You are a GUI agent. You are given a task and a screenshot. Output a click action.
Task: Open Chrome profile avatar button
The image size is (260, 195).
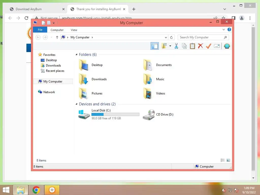tap(242, 18)
